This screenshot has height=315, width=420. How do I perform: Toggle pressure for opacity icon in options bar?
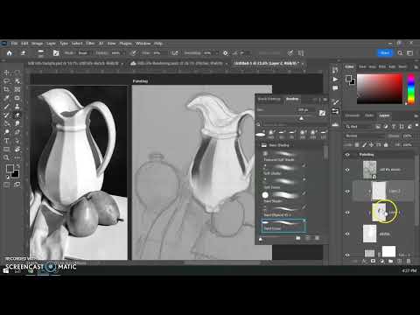point(134,53)
